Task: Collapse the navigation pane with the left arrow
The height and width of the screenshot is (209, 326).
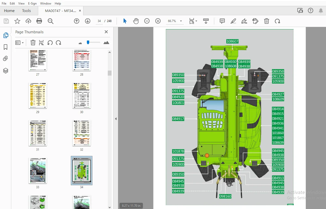Action: tap(116, 119)
